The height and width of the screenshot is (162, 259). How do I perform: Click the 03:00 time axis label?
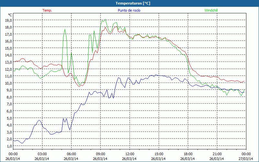pyautogui.click(x=42, y=154)
